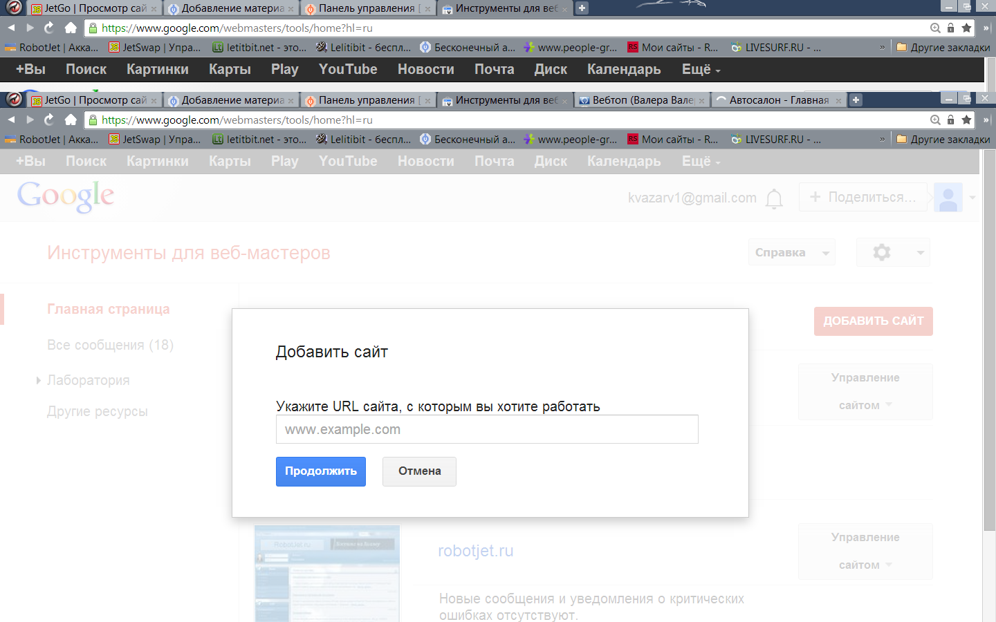Screen dimensions: 996x622
Task: Click the forward arrow in the back window
Action: click(x=30, y=28)
